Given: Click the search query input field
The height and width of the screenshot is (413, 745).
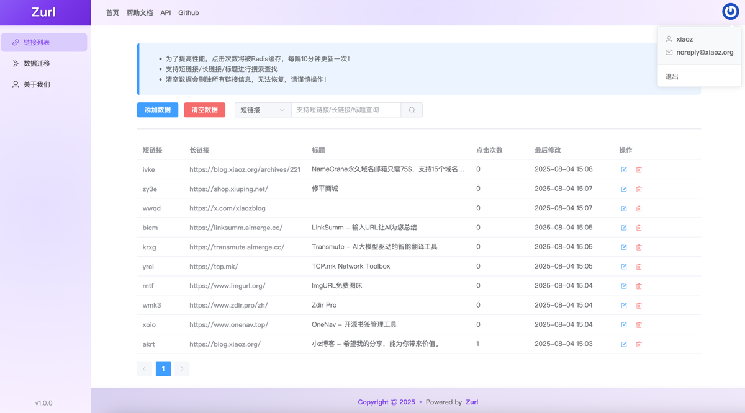Looking at the screenshot, I should [x=345, y=109].
